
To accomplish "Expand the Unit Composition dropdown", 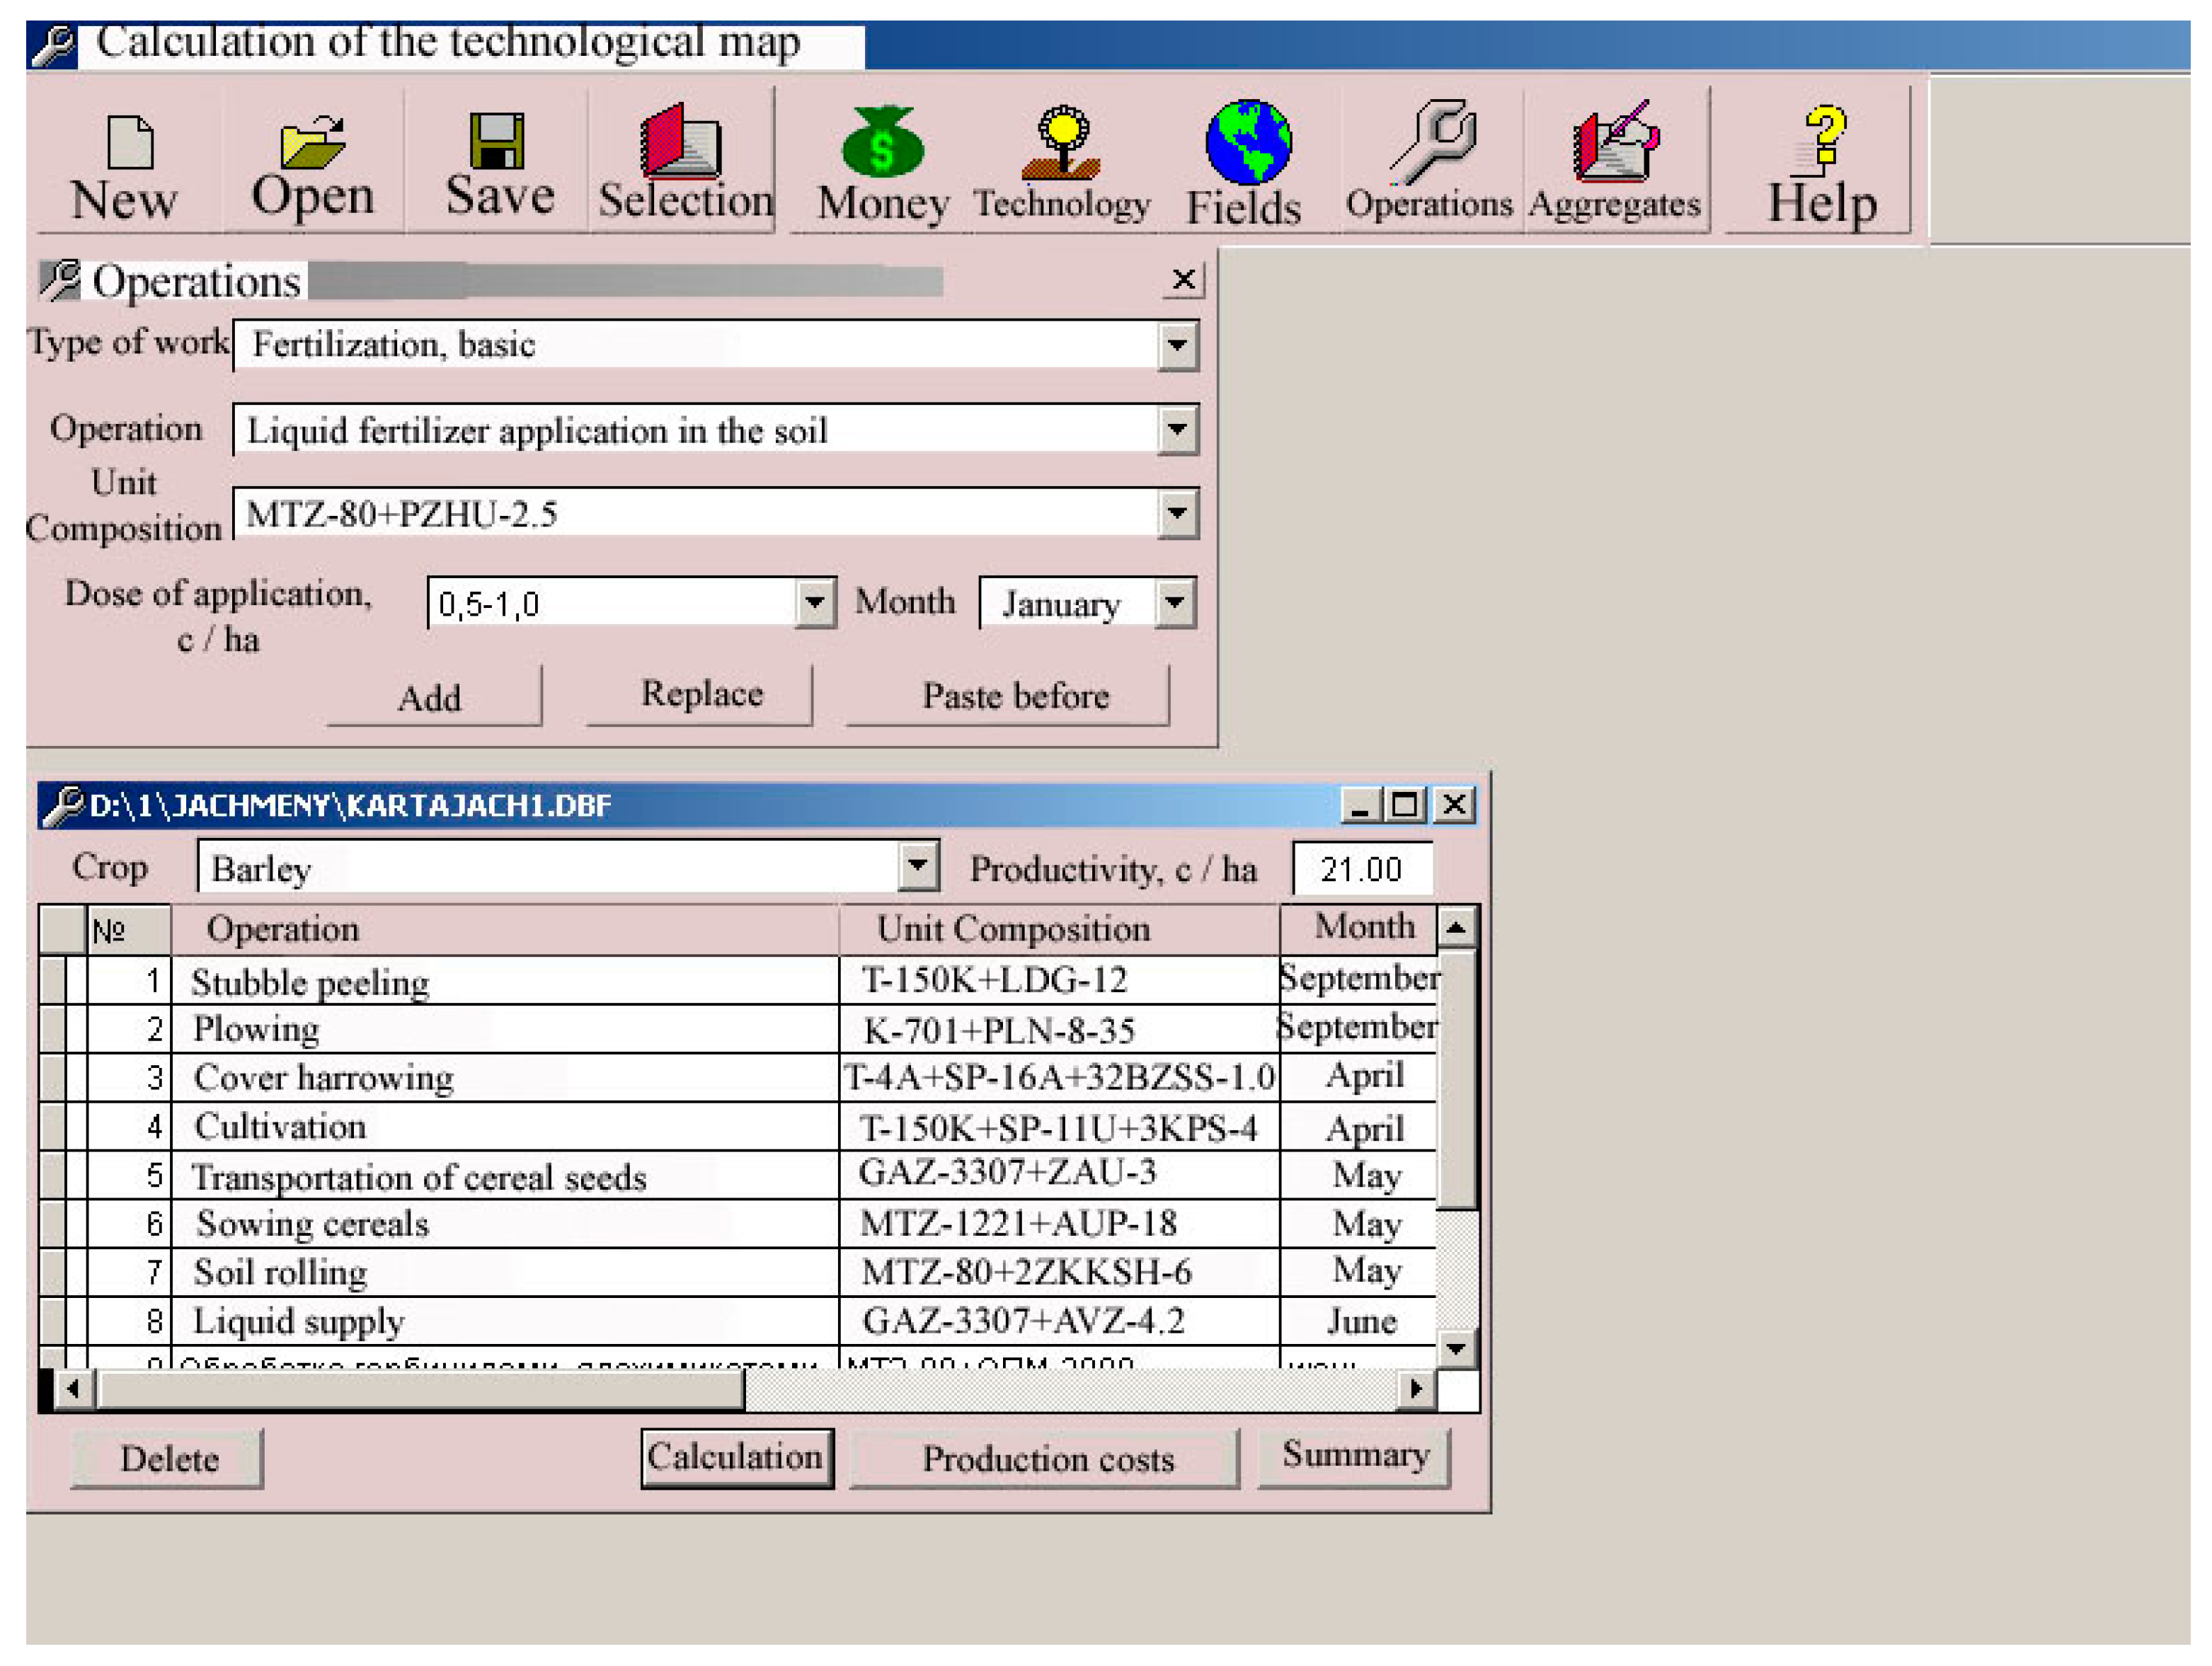I will tap(1178, 514).
